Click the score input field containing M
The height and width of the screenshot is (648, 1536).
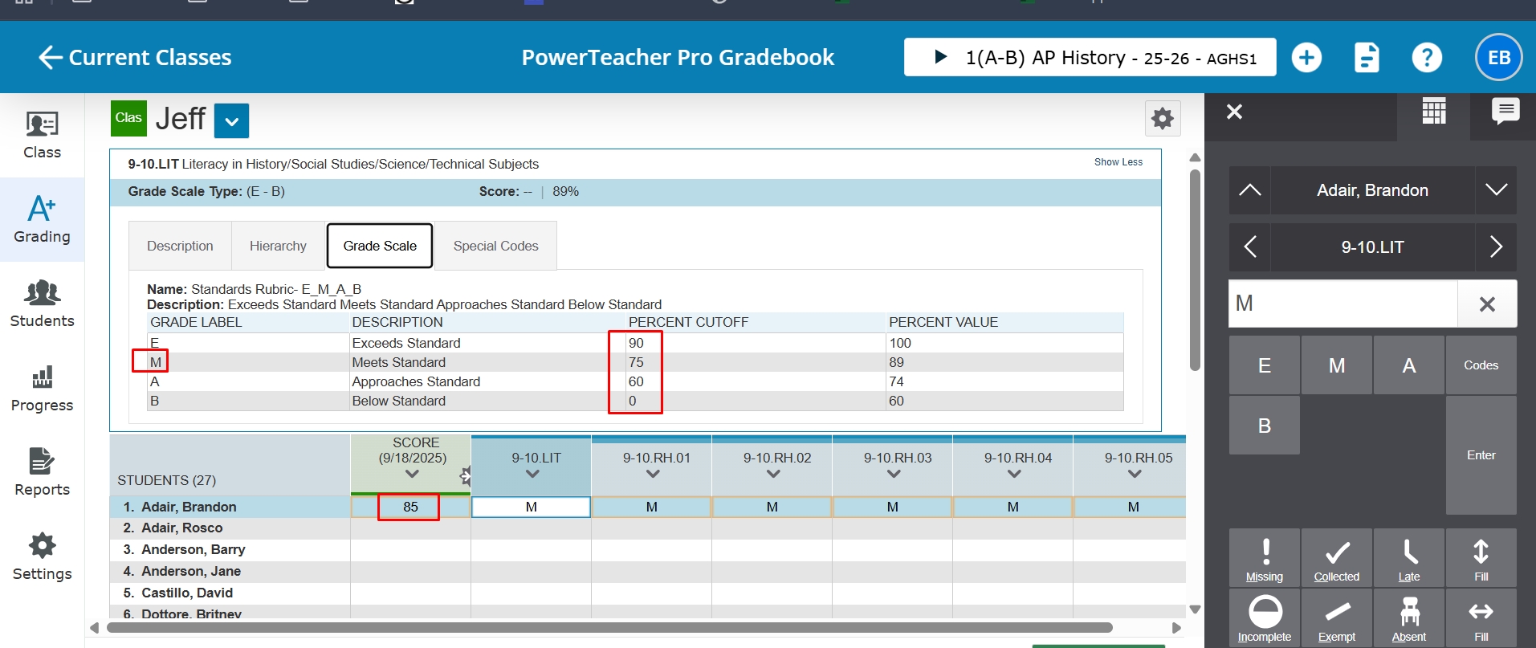click(x=1342, y=304)
